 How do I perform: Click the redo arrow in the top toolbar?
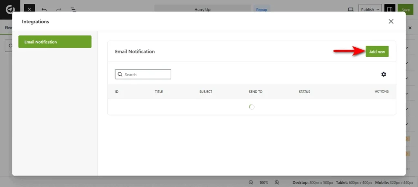pos(59,9)
